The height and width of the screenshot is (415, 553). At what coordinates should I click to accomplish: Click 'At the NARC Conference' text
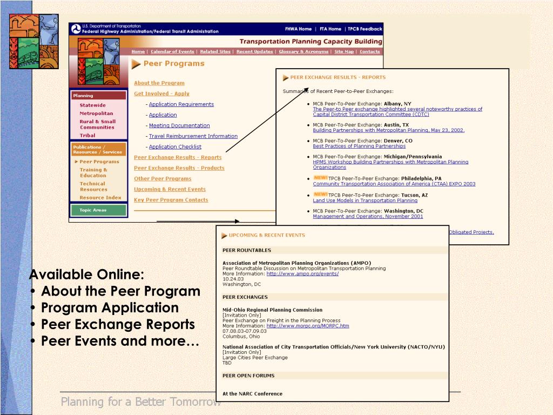(x=253, y=394)
